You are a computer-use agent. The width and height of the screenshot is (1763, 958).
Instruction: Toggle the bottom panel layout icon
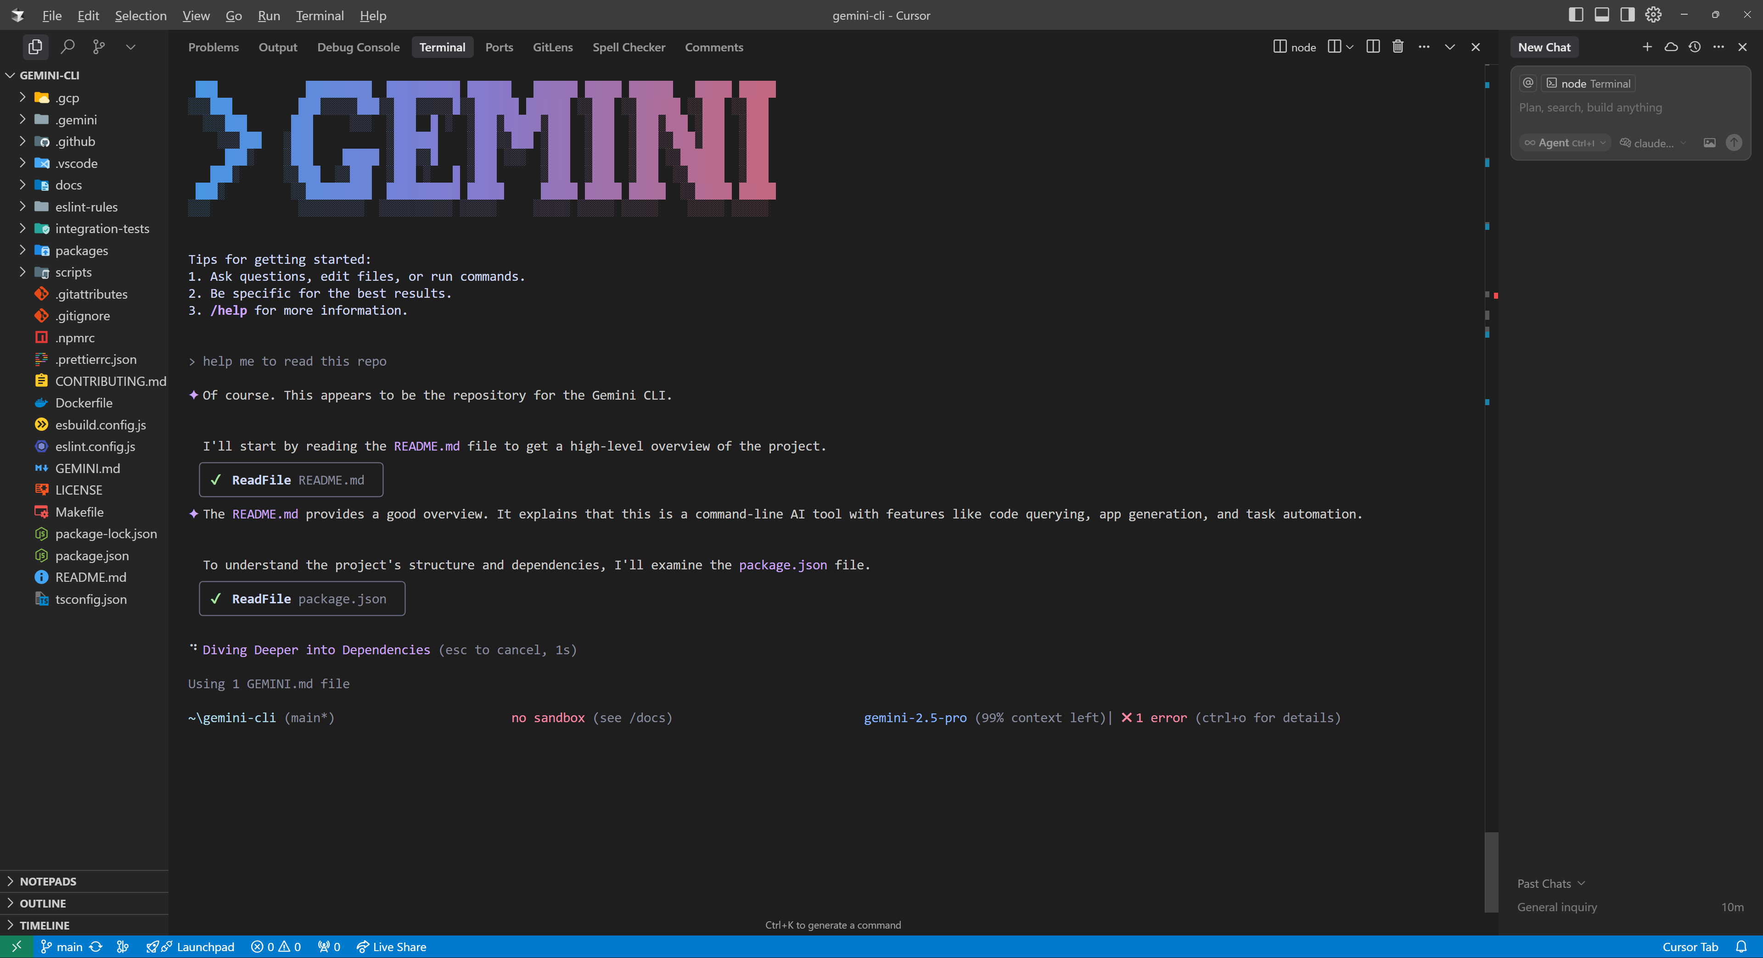pyautogui.click(x=1601, y=15)
